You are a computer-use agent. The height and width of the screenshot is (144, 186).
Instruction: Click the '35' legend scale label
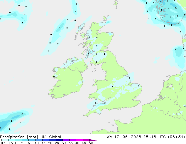(70, 143)
